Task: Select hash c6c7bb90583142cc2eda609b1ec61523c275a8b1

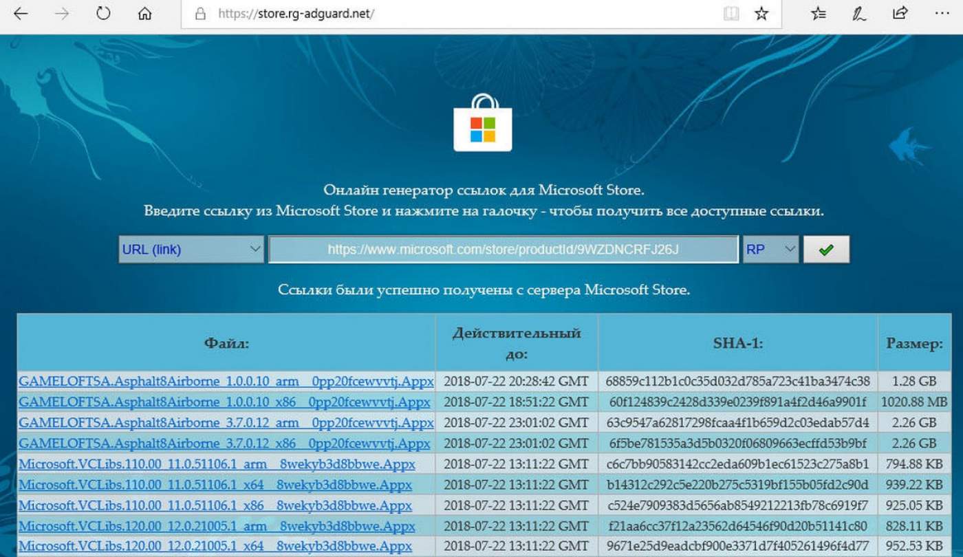Action: pyautogui.click(x=738, y=463)
